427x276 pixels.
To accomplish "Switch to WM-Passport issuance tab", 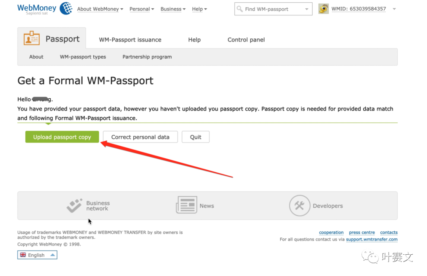I will pyautogui.click(x=130, y=40).
